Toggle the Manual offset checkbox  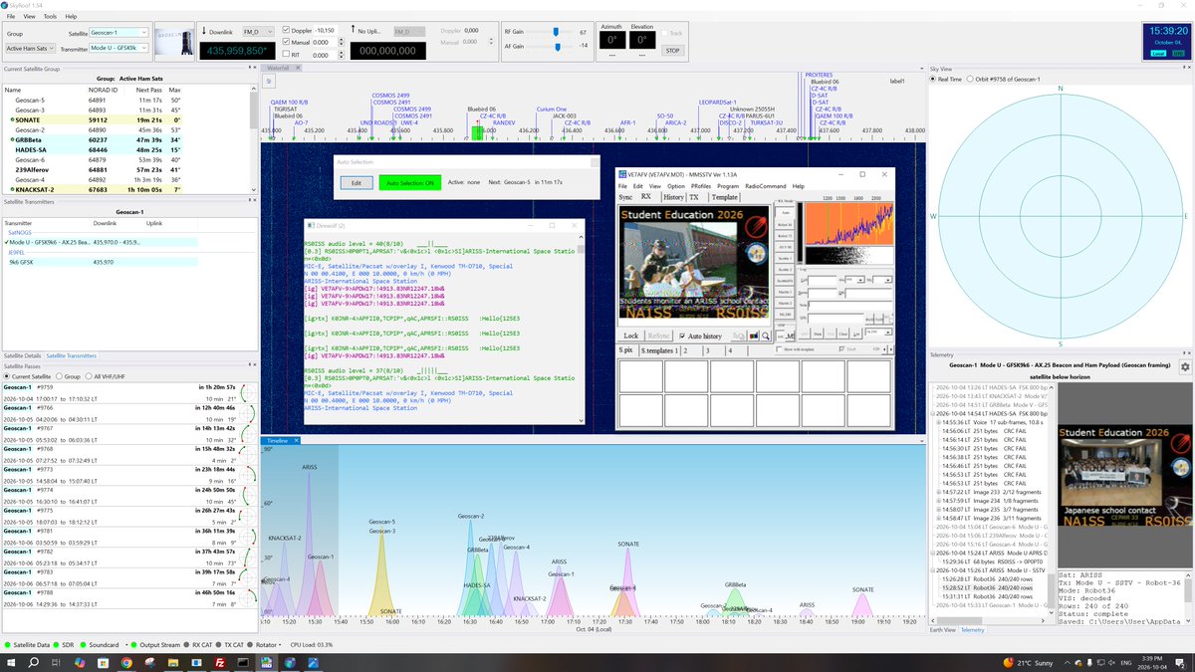(287, 42)
